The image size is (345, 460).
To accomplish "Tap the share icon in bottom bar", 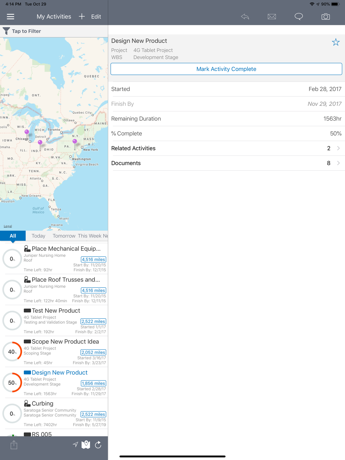I will click(x=14, y=445).
